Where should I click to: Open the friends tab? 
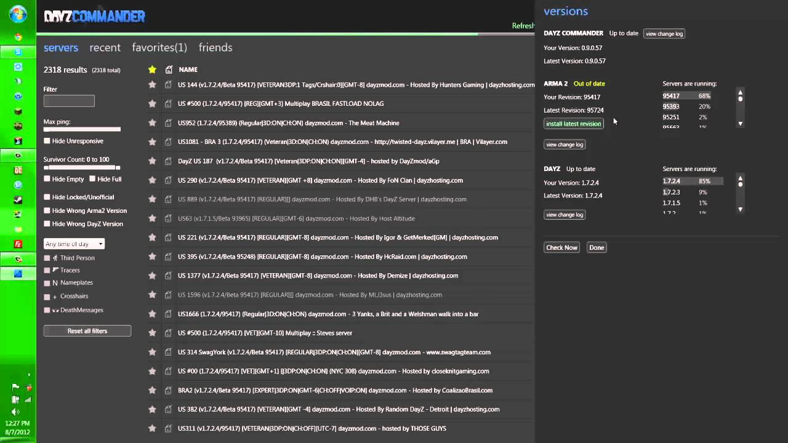click(215, 47)
